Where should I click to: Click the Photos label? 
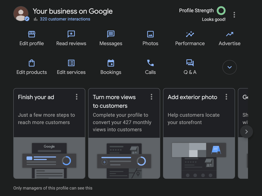(150, 43)
